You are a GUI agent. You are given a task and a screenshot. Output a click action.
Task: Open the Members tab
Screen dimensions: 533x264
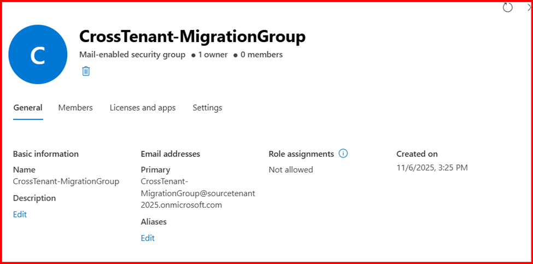[75, 108]
